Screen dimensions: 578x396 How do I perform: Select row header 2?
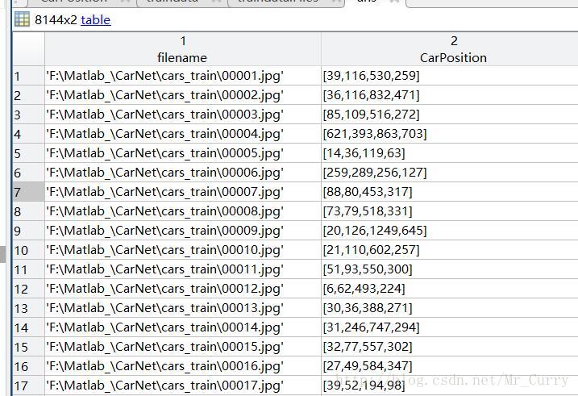[x=29, y=95]
